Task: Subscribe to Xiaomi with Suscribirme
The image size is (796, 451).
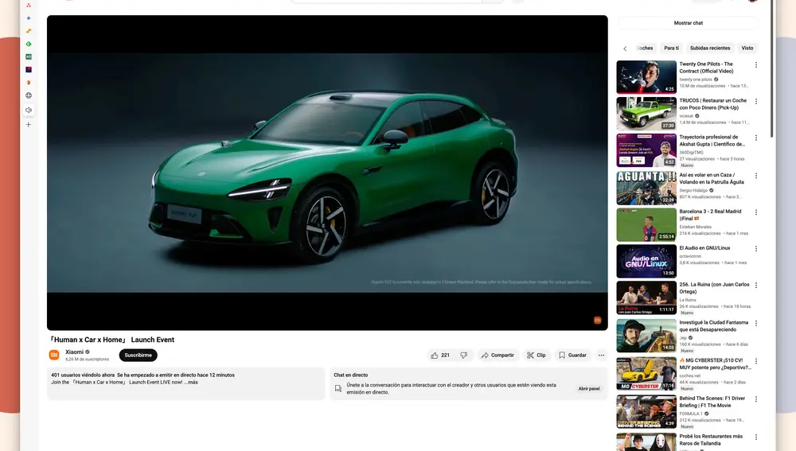Action: pyautogui.click(x=138, y=355)
